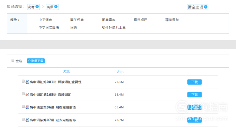
Task: Click the 名称 column header
Action: click(x=66, y=72)
